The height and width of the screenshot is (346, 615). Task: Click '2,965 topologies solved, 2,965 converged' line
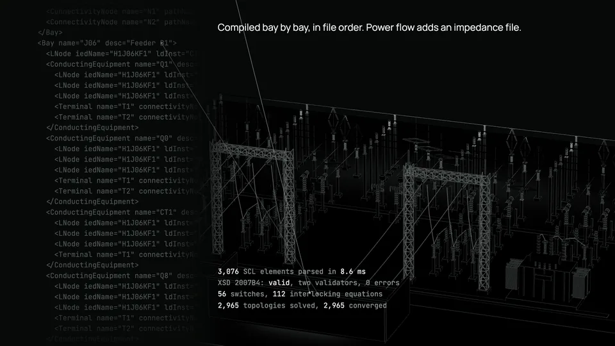(302, 306)
